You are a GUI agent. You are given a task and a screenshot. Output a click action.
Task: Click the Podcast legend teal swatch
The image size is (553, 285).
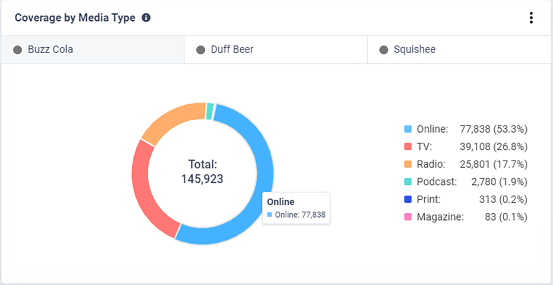pyautogui.click(x=408, y=182)
